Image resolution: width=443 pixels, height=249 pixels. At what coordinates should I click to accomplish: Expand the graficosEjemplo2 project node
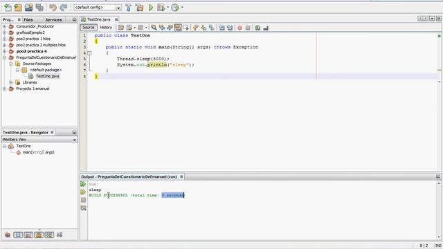pos(4,33)
